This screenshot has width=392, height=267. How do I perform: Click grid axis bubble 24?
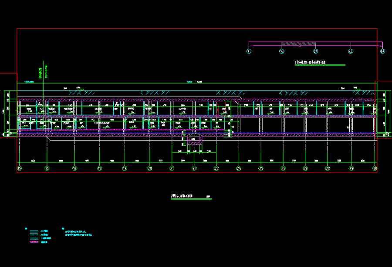(x=239, y=168)
